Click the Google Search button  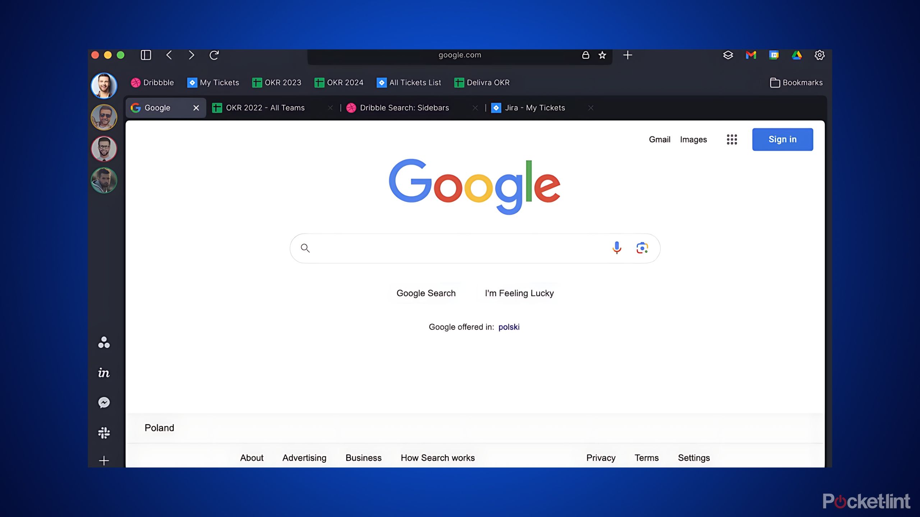[x=426, y=293]
